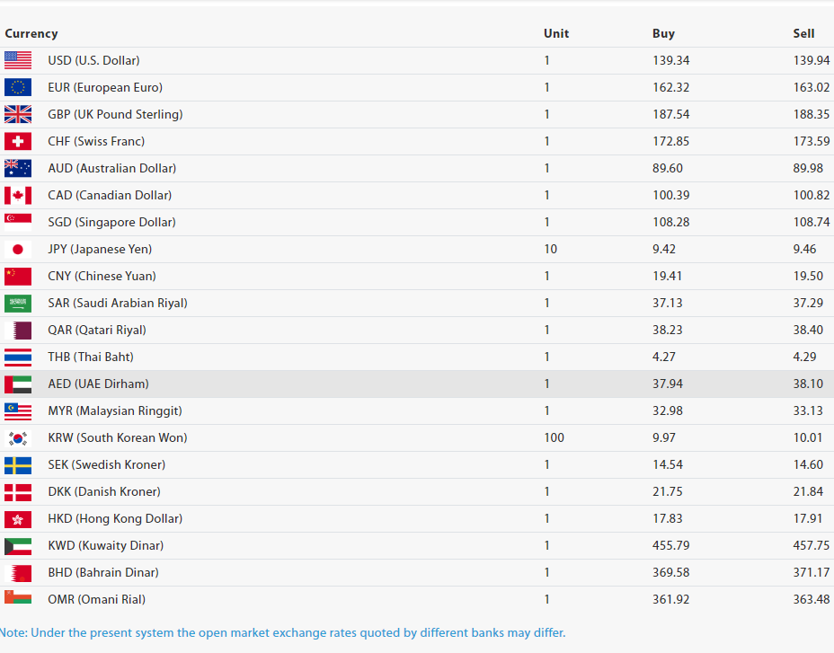
Task: Click the Swiss flag icon
Action: pos(18,141)
